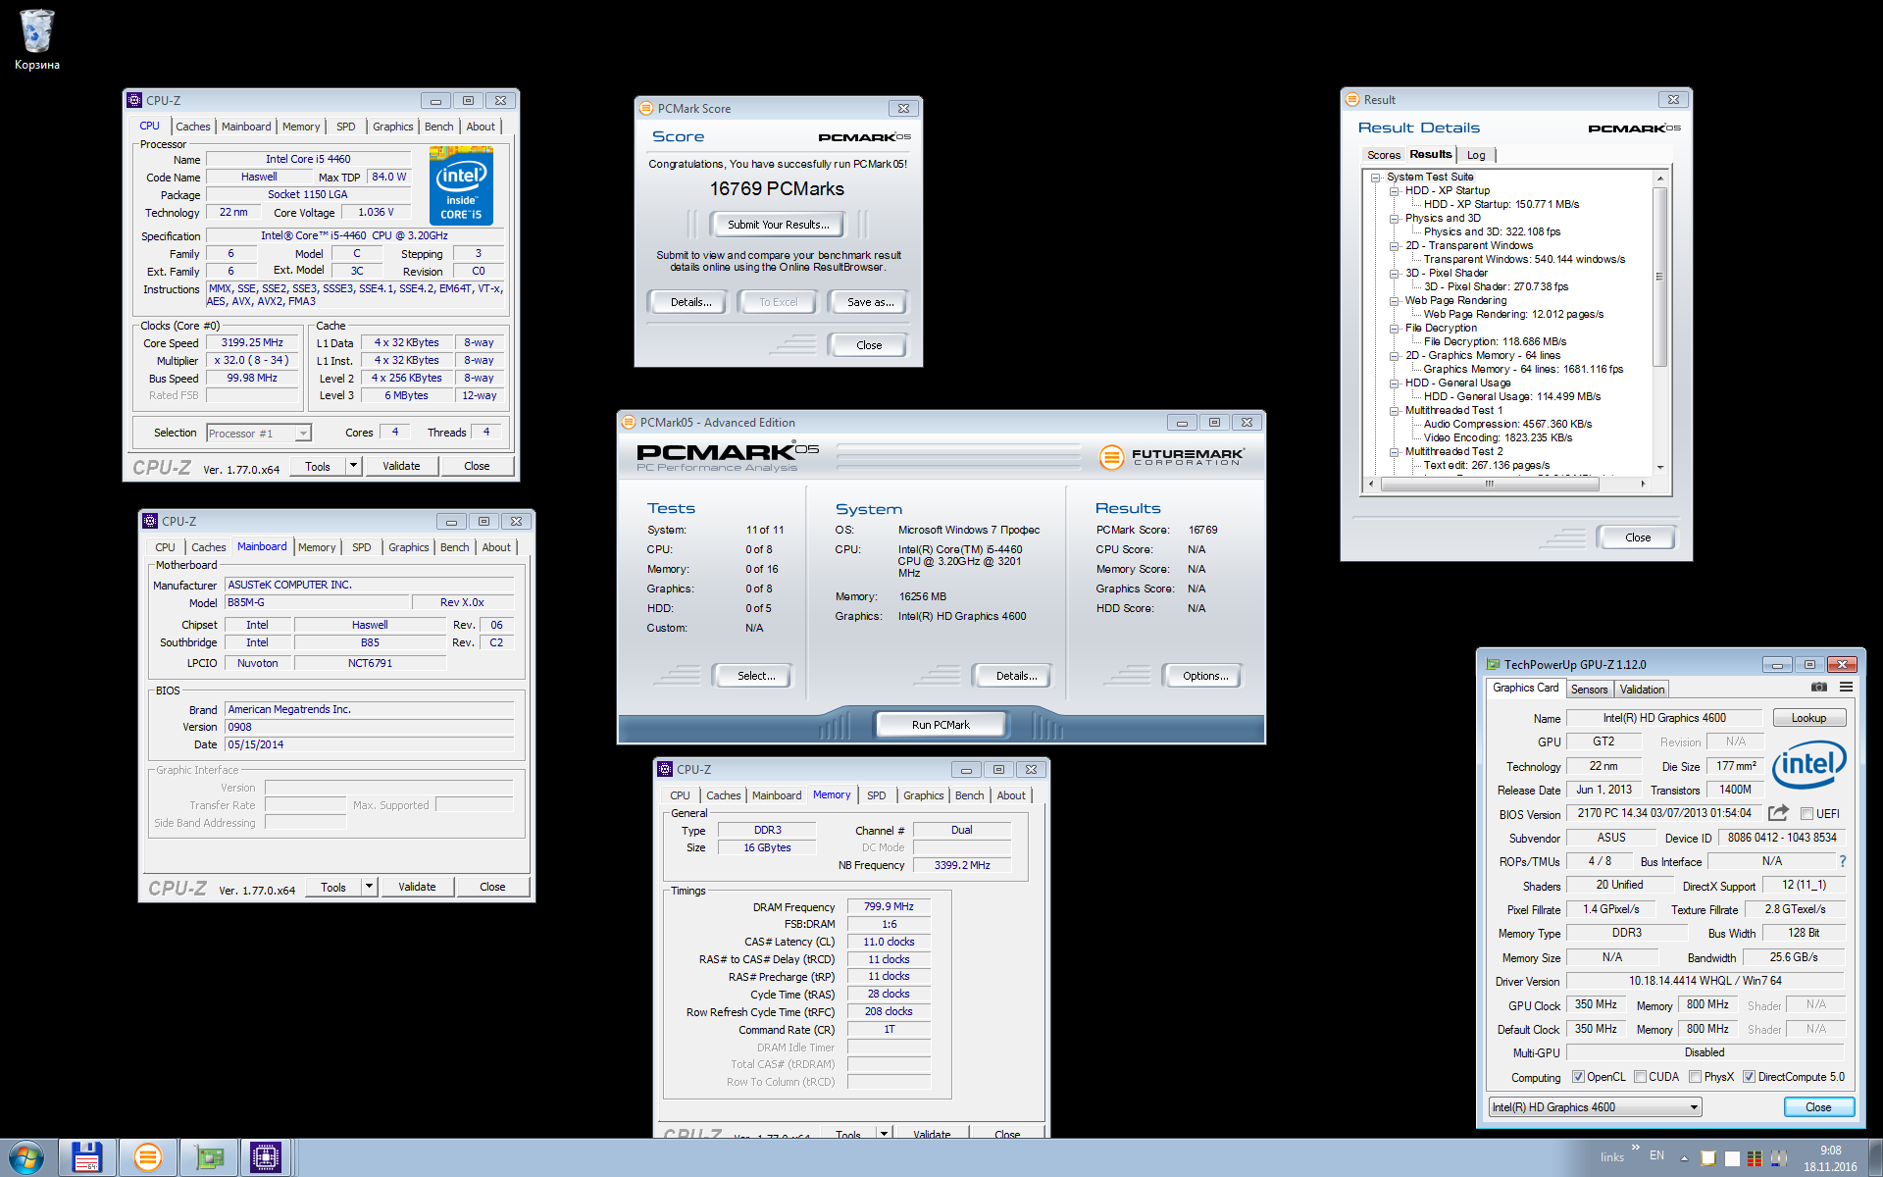
Task: Click the EN language indicator in tray
Action: 1656,1155
